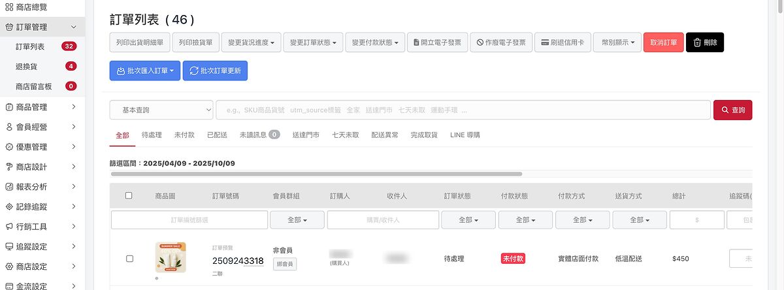
Task: Check the select-all checkbox in table header
Action: tap(129, 195)
